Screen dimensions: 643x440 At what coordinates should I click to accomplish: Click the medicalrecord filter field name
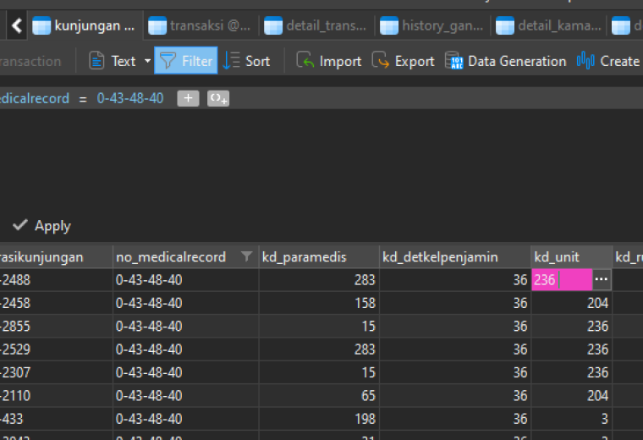point(35,98)
